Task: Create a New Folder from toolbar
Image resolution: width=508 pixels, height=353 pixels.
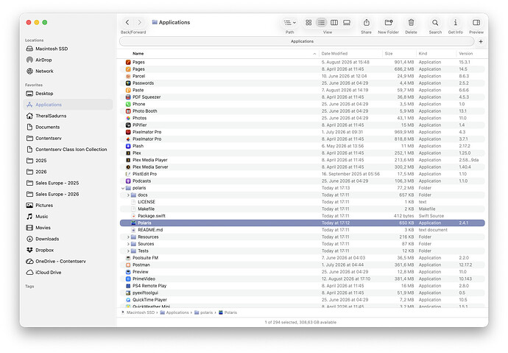Action: (x=389, y=22)
